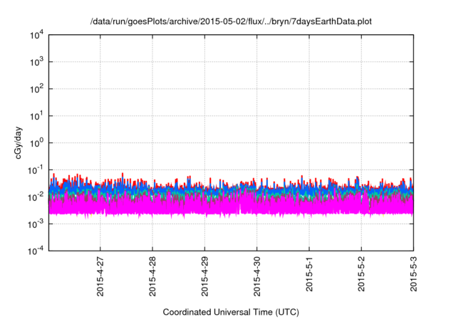Image resolution: width=456 pixels, height=319 pixels.
Task: Click the 10^-1 y-axis tick label
Action: click(36, 170)
